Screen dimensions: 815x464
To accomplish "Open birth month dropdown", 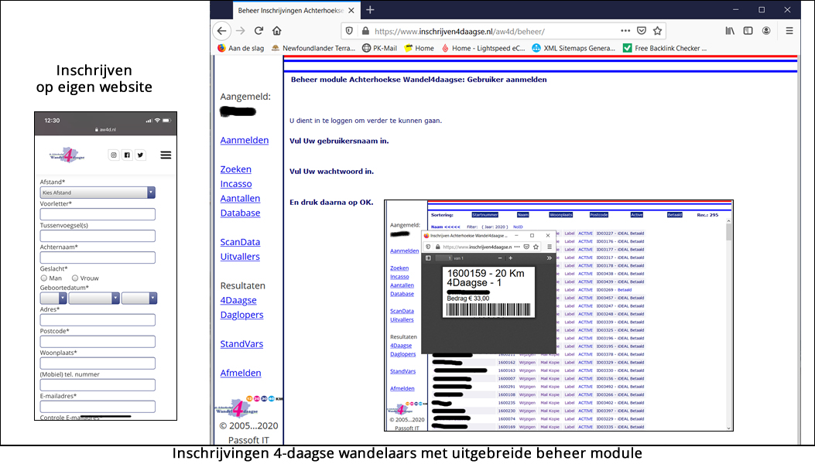I will click(94, 299).
